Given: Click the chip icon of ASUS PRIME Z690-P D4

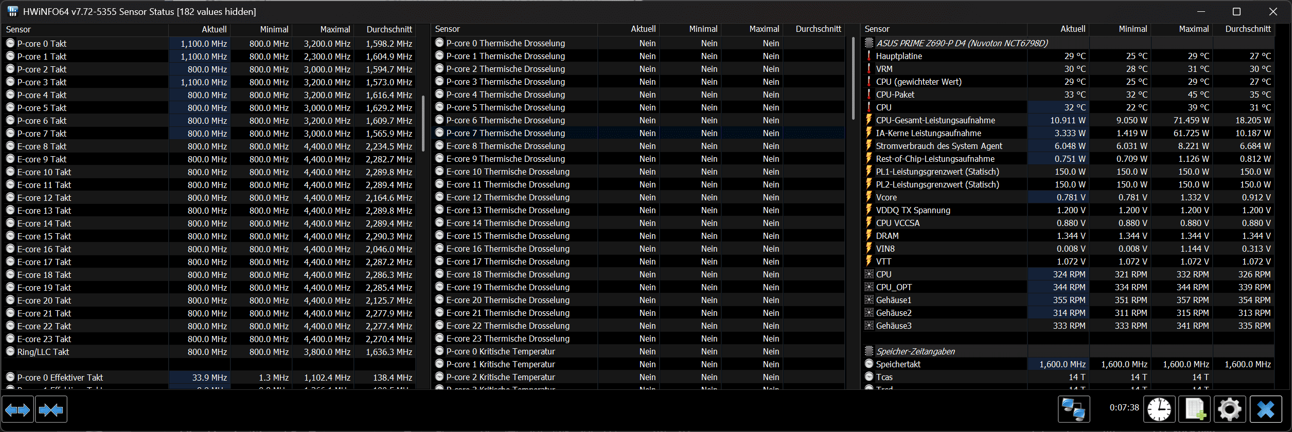Looking at the screenshot, I should 869,43.
